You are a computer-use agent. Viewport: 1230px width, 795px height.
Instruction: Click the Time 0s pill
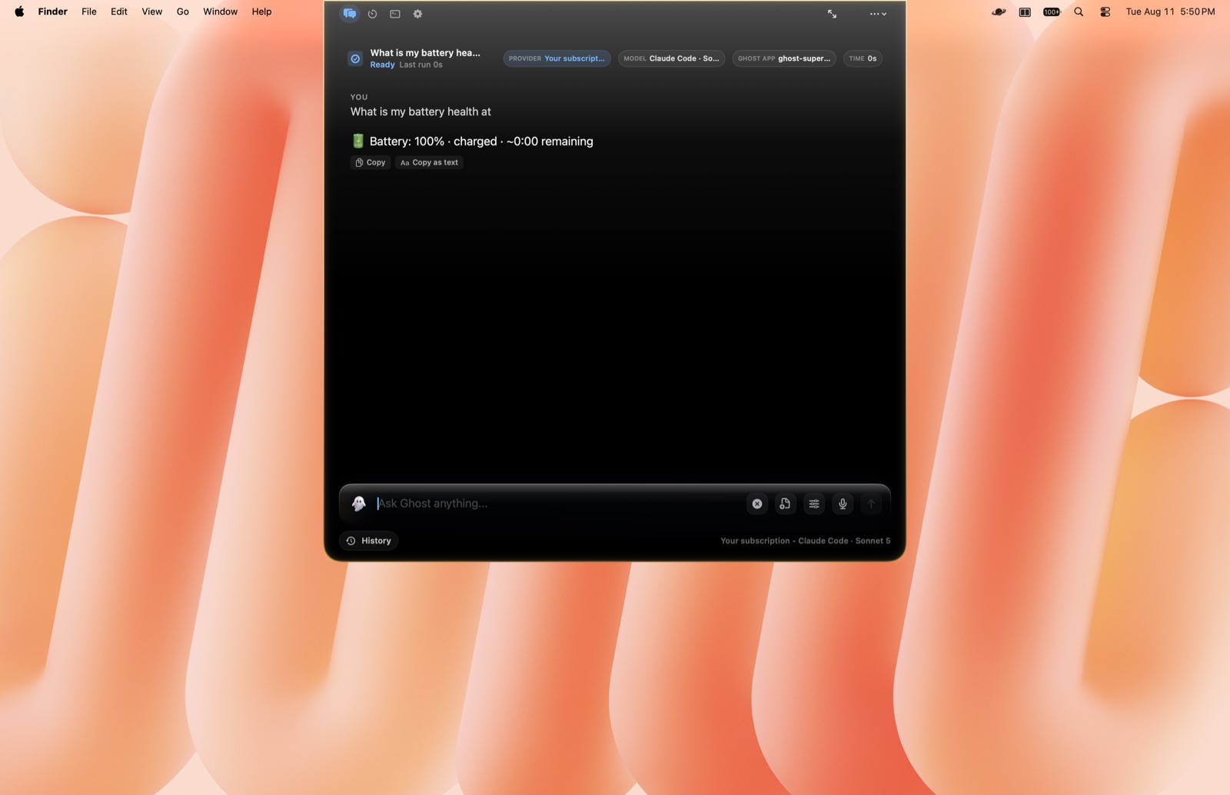862,58
